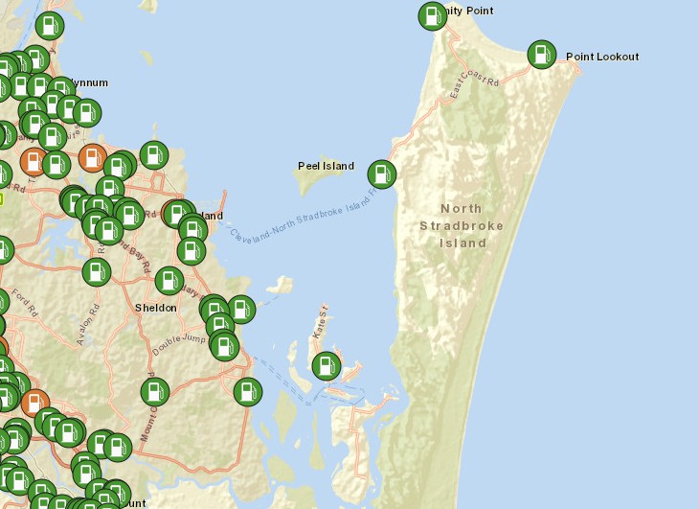This screenshot has height=509, width=699.
Task: Click the green fuel marker beside Avalon Rd label
Action: (x=96, y=272)
